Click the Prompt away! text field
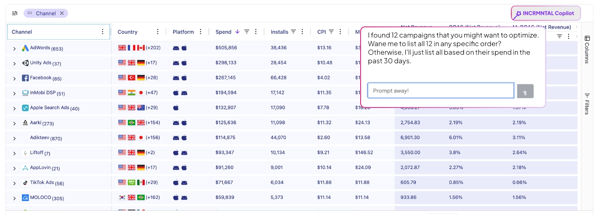 440,91
